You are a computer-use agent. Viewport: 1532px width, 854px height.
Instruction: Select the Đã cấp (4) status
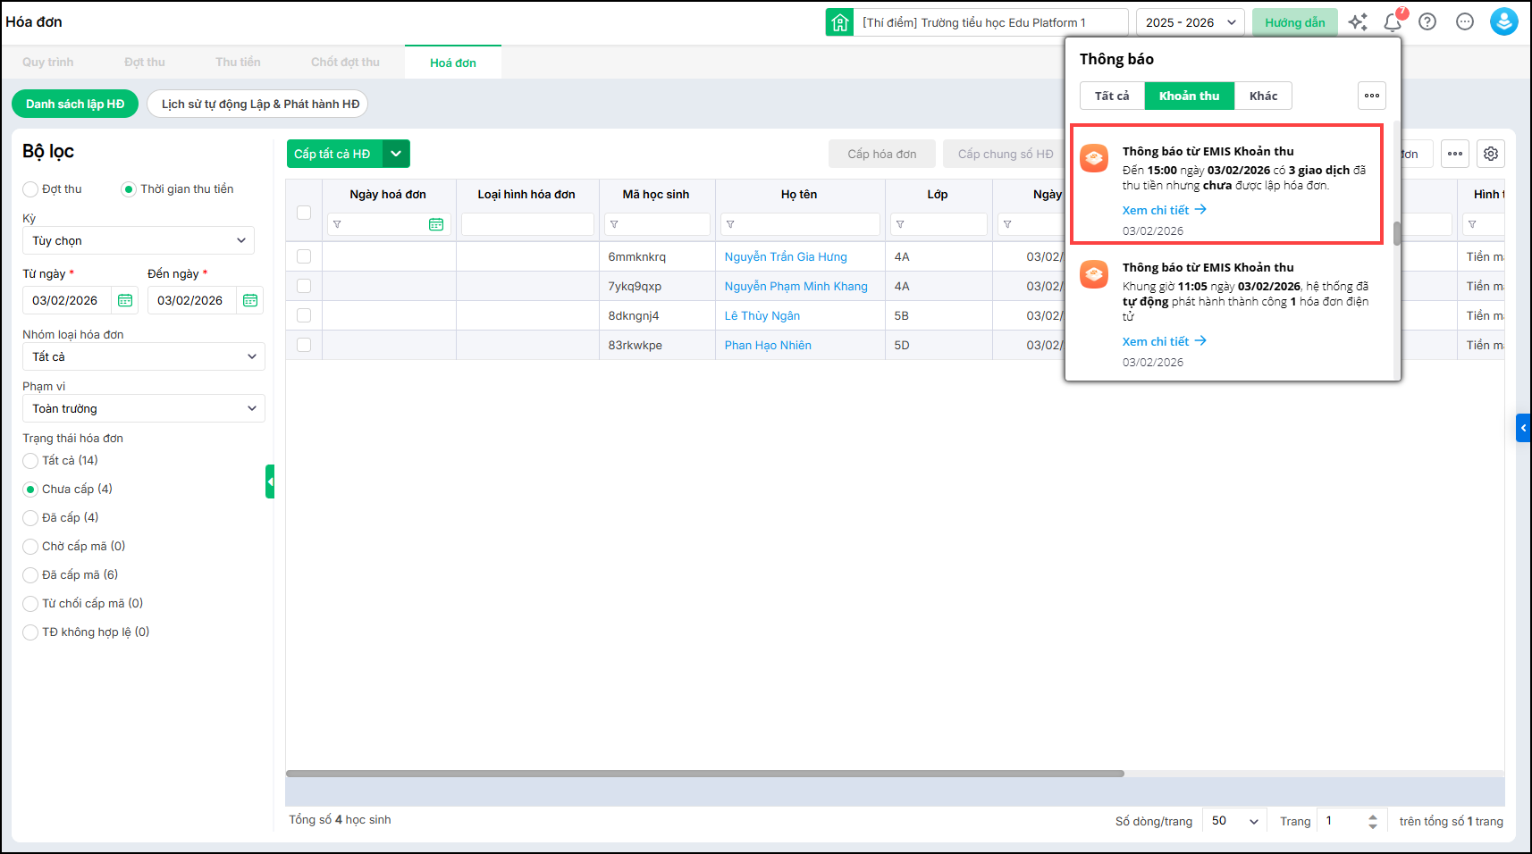(31, 518)
